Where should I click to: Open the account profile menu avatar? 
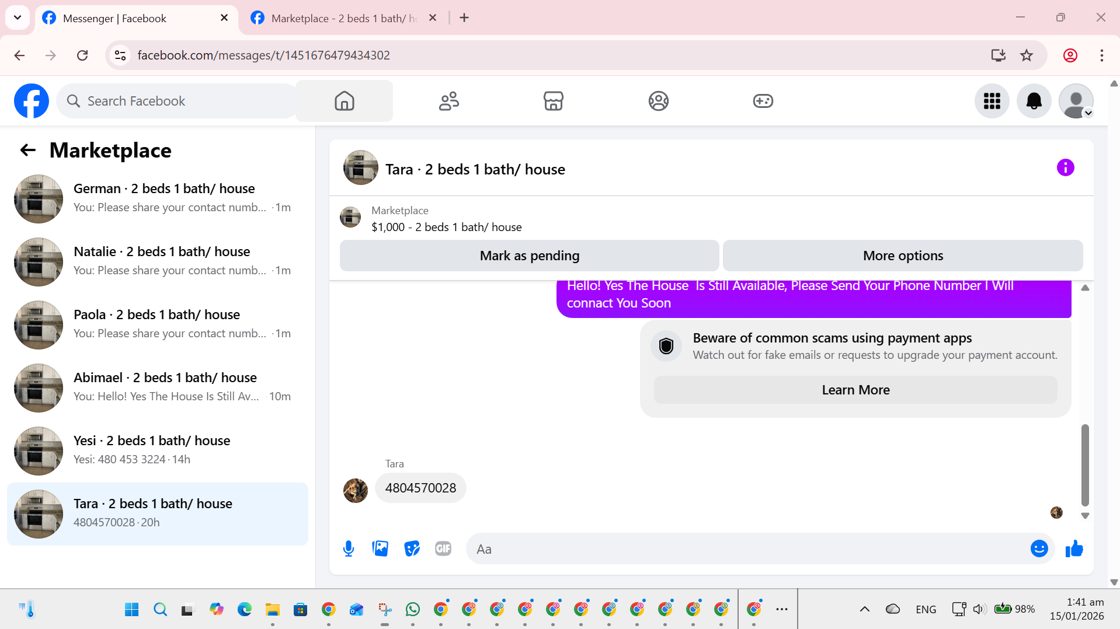1076,101
